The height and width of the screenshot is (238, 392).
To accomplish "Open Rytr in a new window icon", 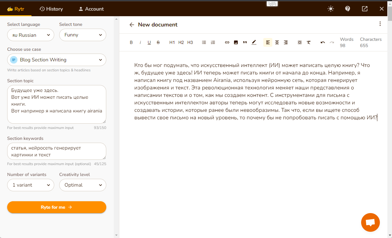I will (x=365, y=9).
